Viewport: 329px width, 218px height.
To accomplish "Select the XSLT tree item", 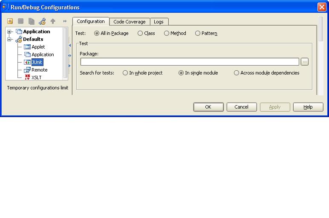I will pos(37,77).
